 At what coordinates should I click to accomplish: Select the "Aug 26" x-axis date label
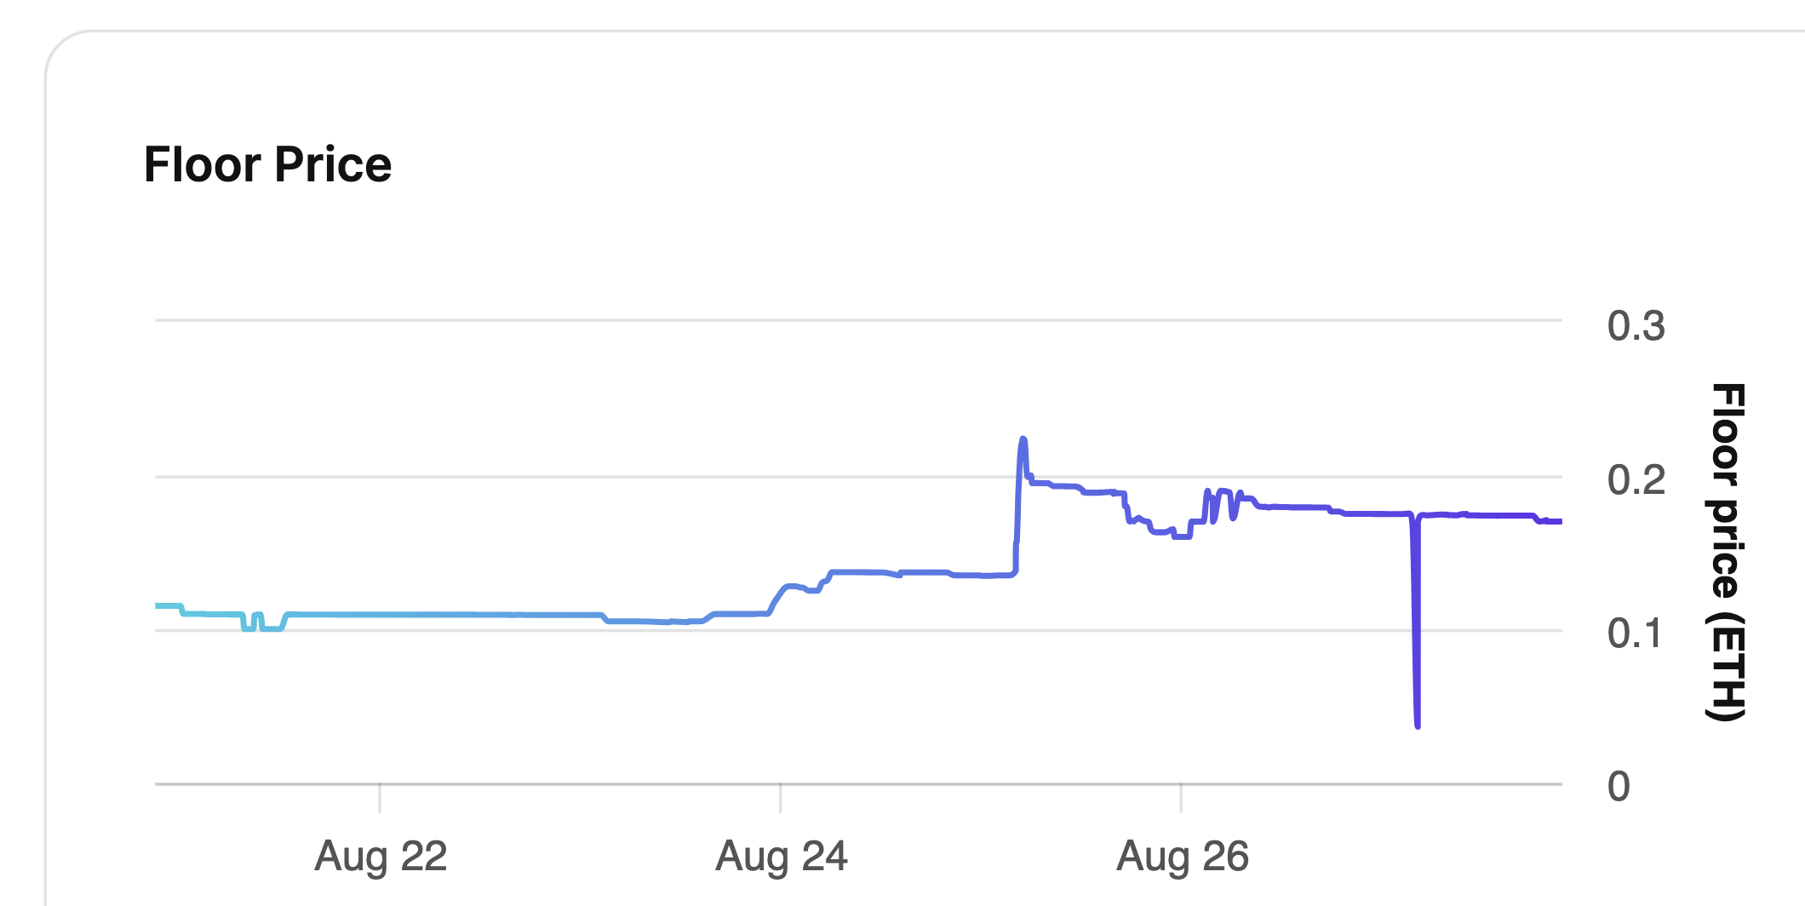tap(1183, 857)
